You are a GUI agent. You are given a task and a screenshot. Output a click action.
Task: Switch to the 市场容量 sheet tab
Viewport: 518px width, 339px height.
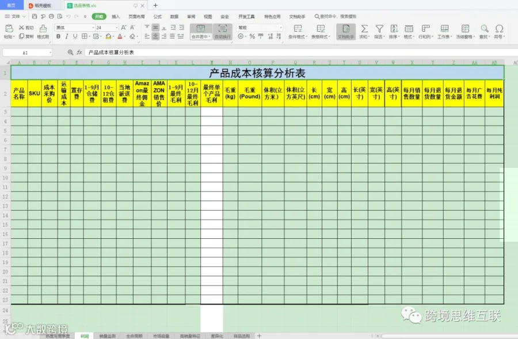point(161,336)
